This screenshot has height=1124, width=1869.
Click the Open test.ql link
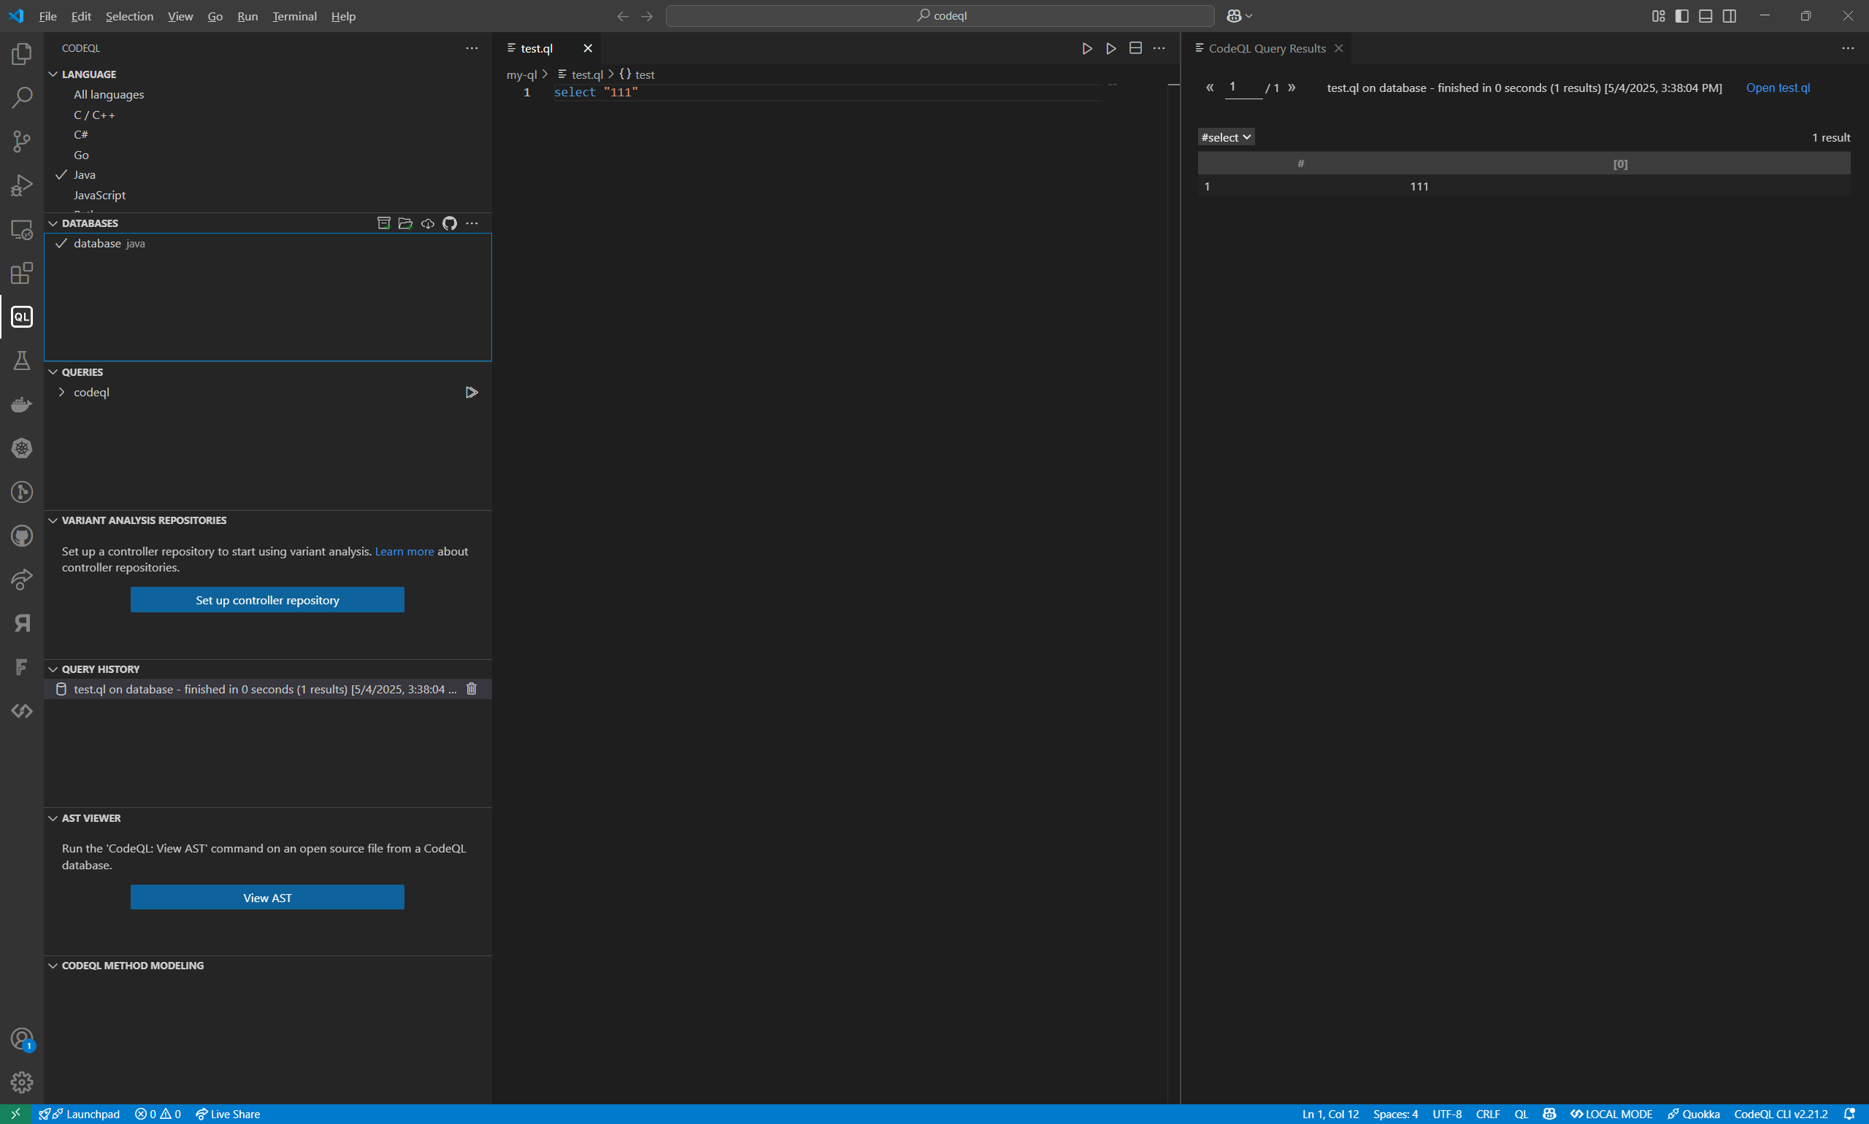tap(1777, 88)
